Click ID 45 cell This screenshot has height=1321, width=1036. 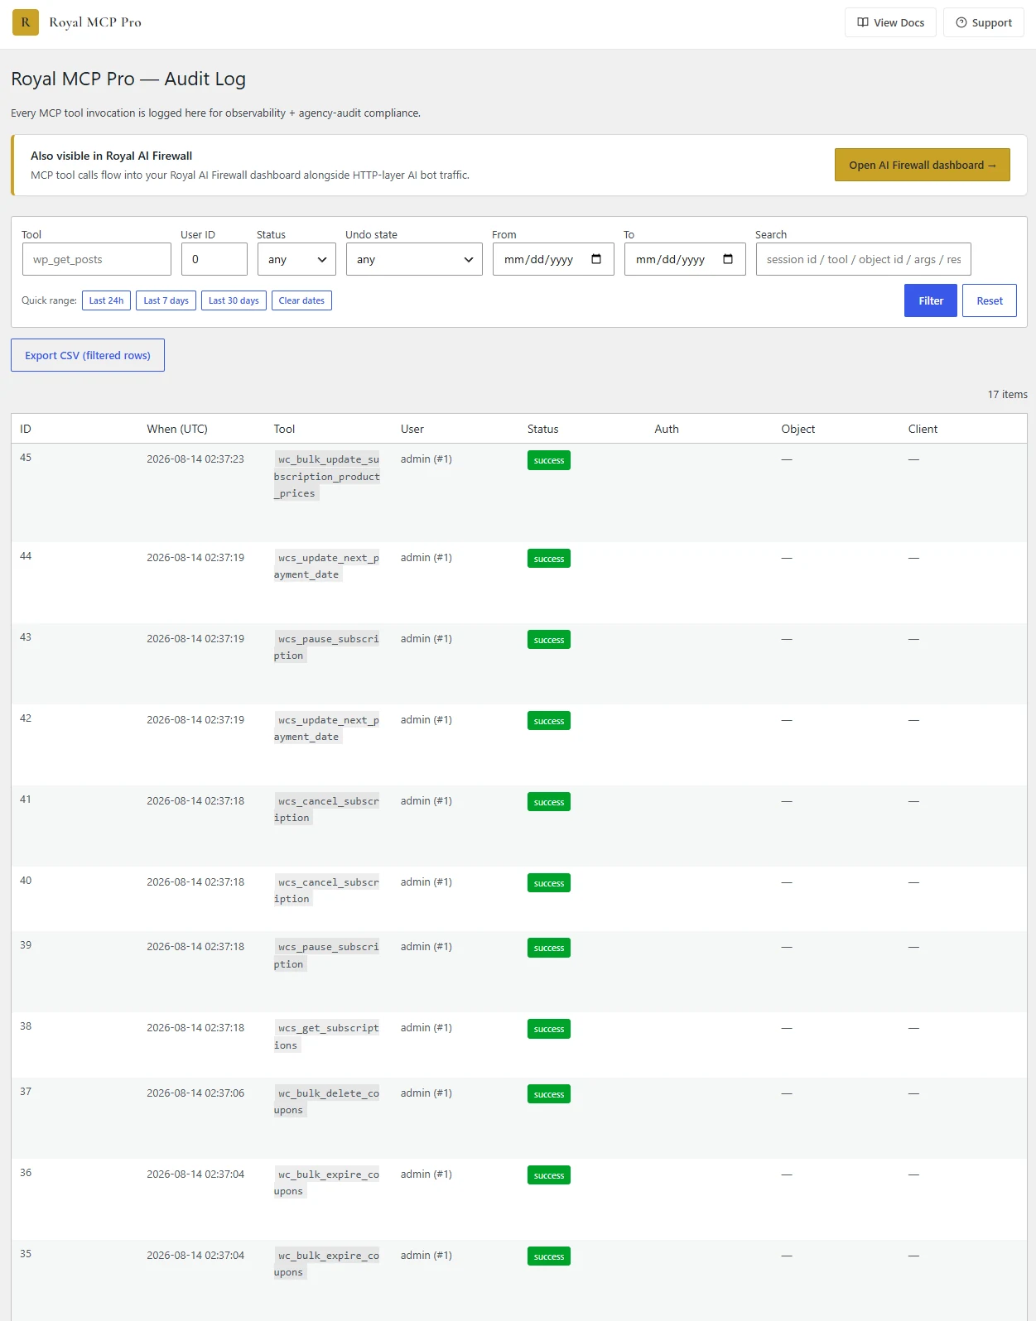(x=26, y=458)
